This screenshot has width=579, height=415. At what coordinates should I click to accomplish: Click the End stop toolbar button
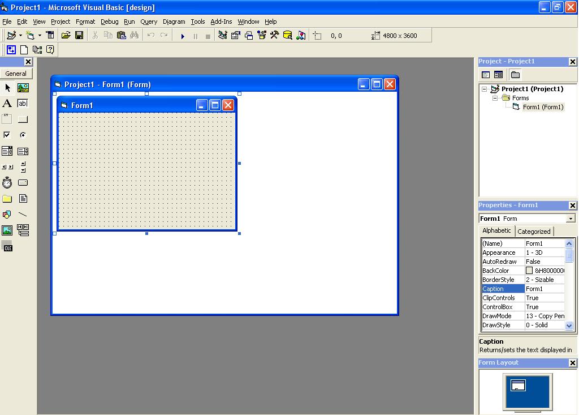[208, 36]
